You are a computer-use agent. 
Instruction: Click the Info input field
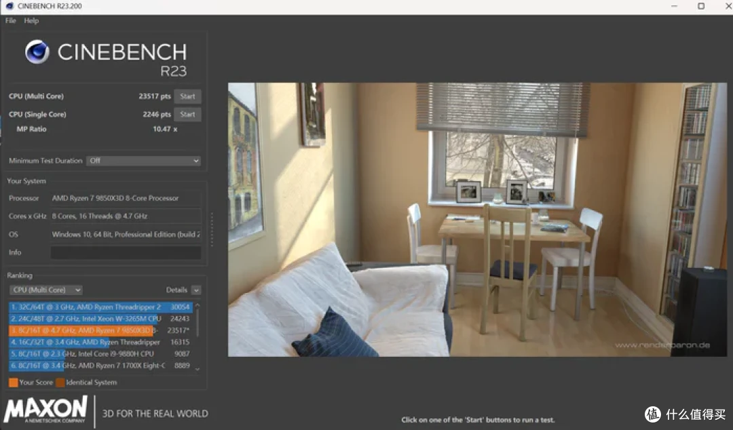click(126, 252)
